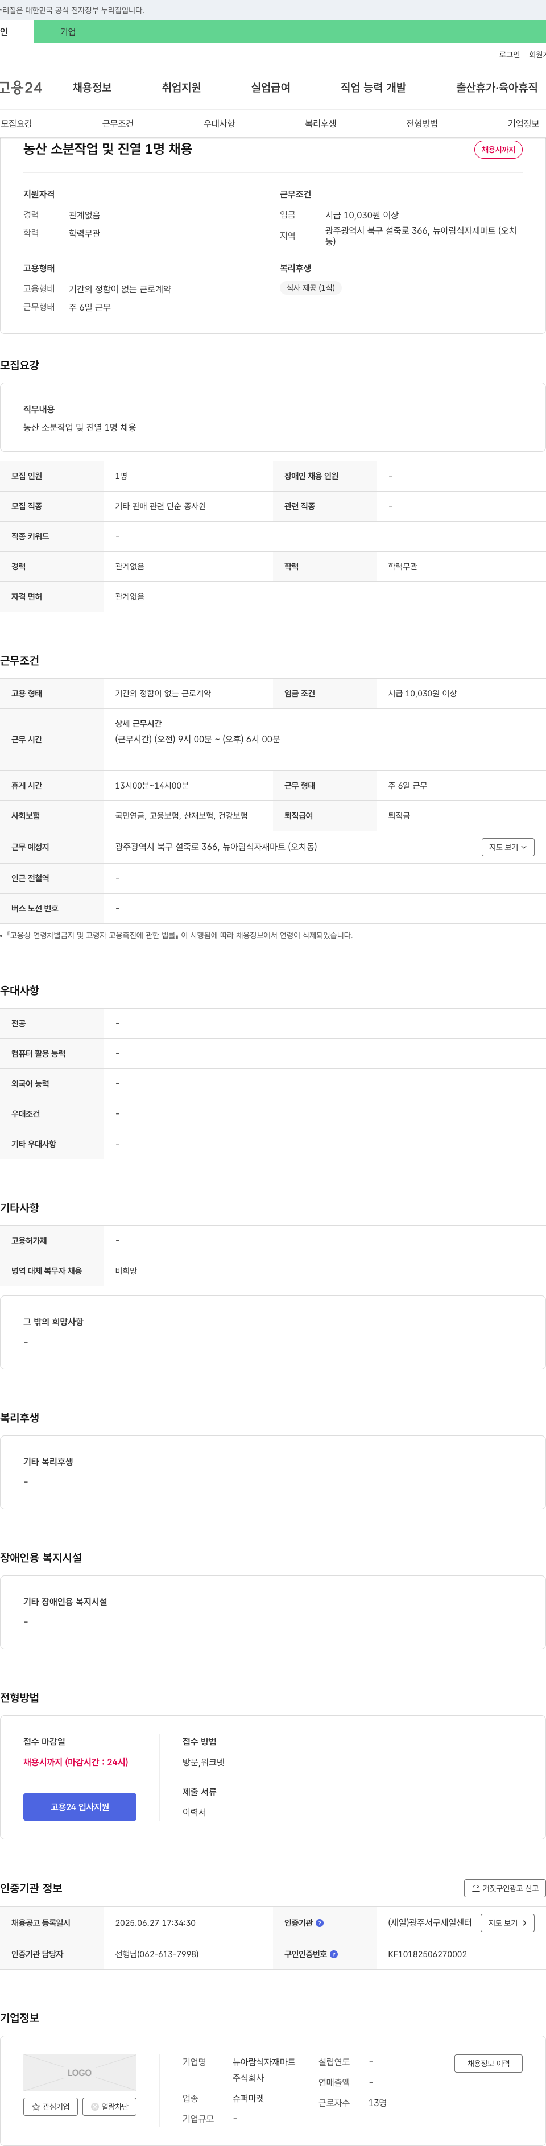
Task: Jump to 복리후생 section tab
Action: [x=320, y=123]
